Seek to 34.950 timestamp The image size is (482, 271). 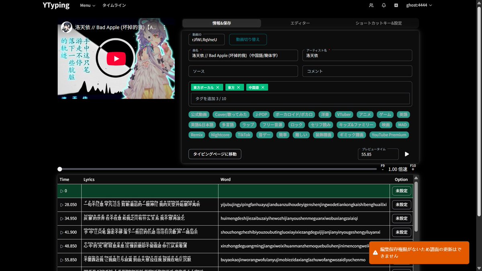pos(68,218)
